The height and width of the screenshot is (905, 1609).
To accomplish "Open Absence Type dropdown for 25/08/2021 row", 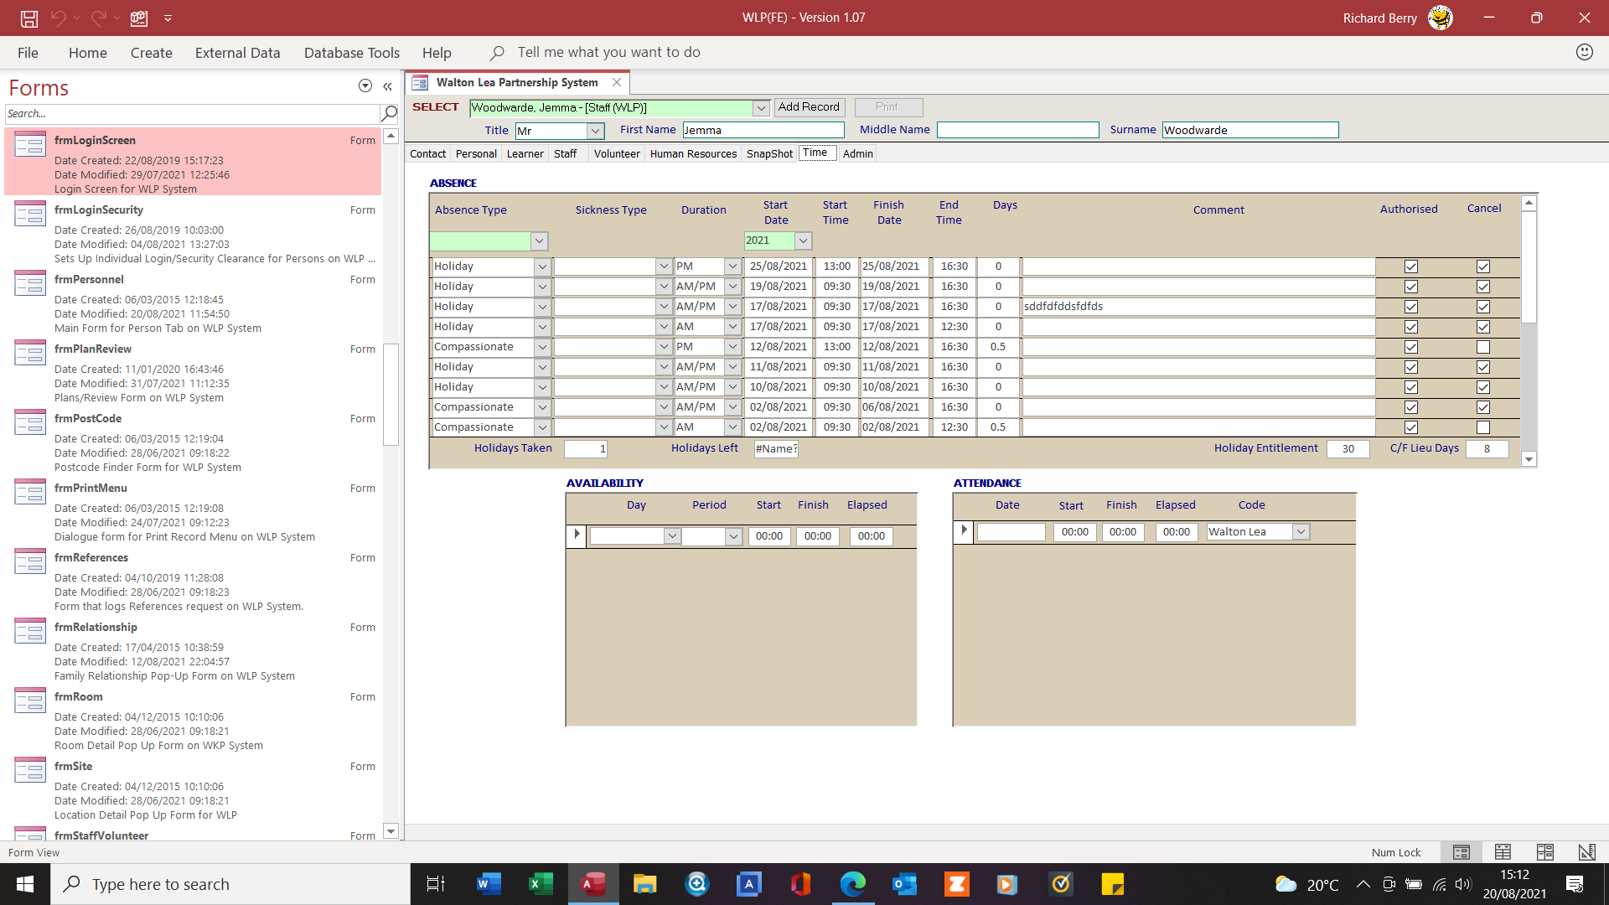I will coord(542,266).
